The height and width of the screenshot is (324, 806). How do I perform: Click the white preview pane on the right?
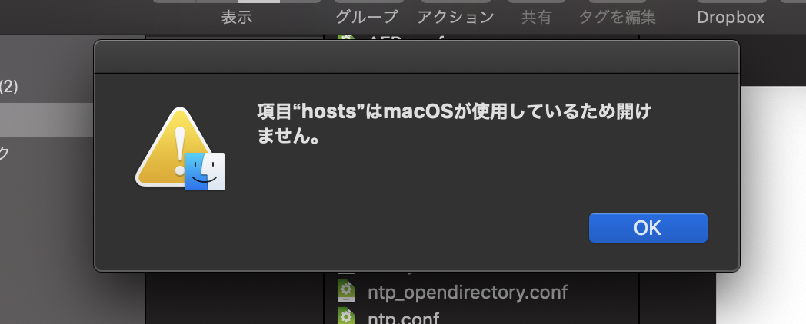point(761,206)
